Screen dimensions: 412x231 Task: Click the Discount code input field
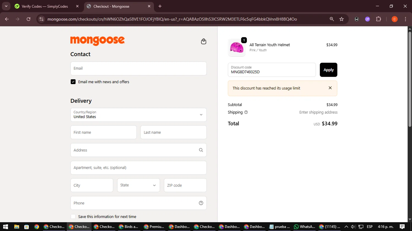pos(272,70)
